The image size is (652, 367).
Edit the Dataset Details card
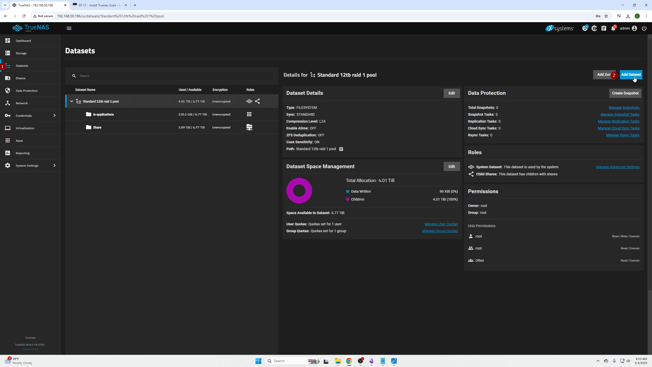452,93
